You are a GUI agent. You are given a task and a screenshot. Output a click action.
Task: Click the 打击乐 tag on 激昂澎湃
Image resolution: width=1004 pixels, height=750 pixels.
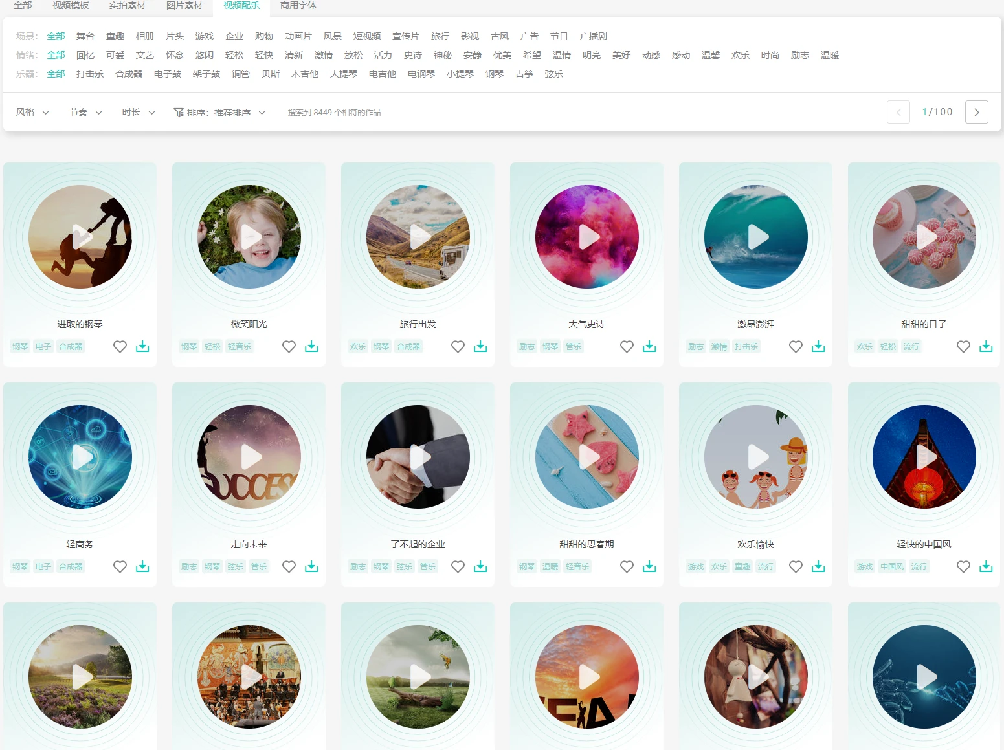click(x=746, y=347)
